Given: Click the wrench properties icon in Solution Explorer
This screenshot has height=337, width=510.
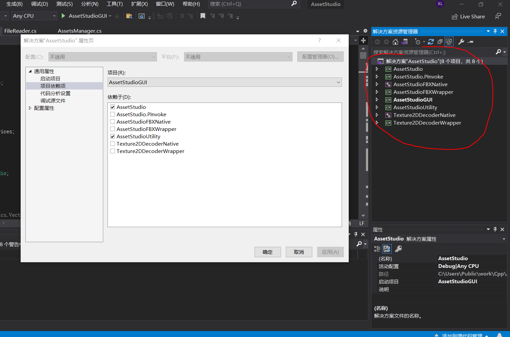Looking at the screenshot, I should click(x=461, y=42).
